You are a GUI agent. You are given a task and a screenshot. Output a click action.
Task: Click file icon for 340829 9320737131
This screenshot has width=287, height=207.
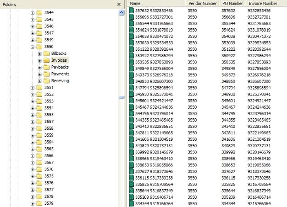(132, 145)
